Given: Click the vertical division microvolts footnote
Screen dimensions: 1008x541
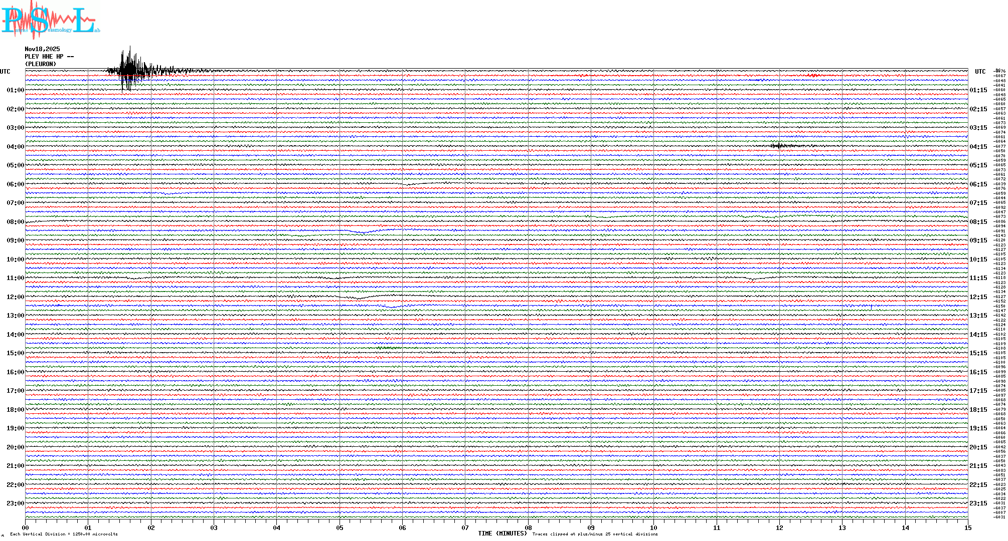Looking at the screenshot, I should 64,534.
